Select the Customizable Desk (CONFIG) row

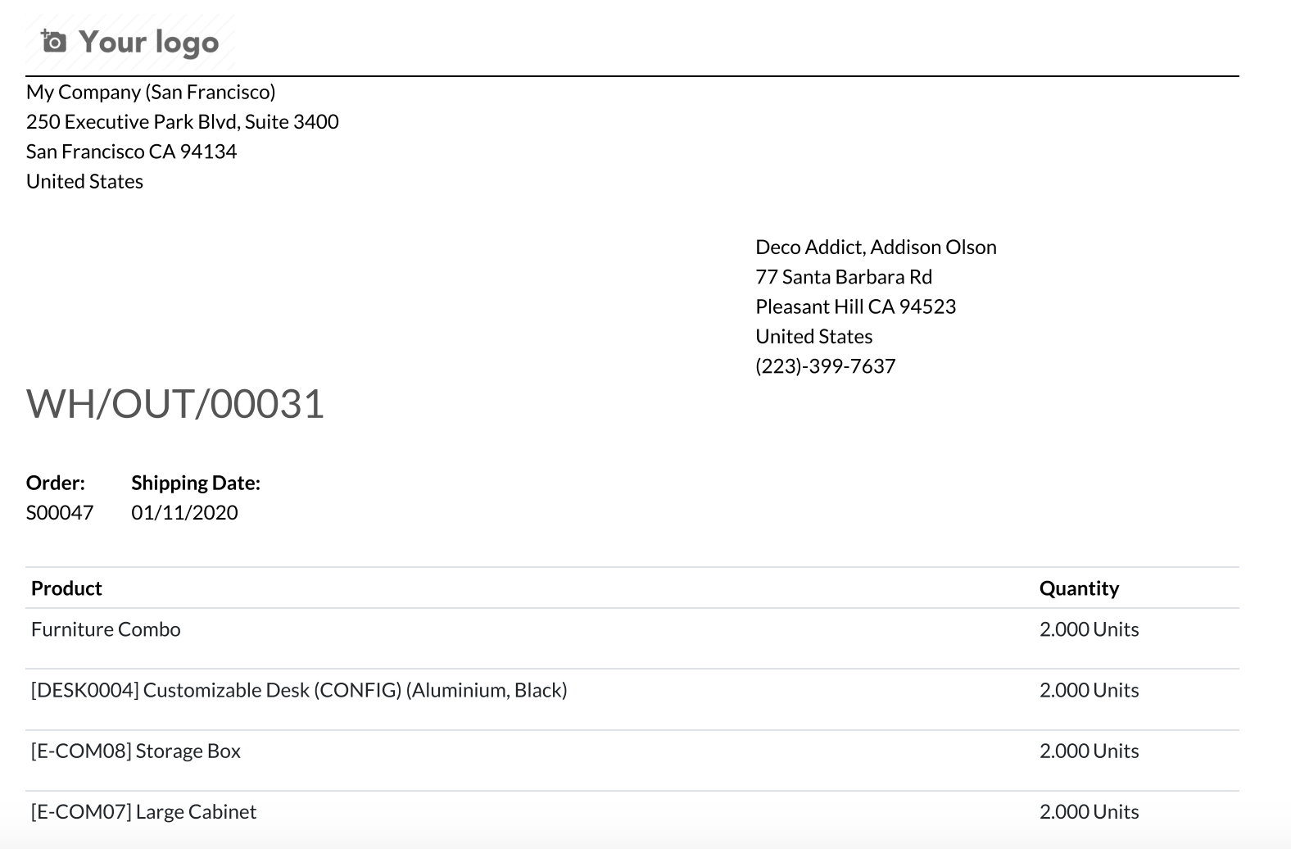coord(632,699)
